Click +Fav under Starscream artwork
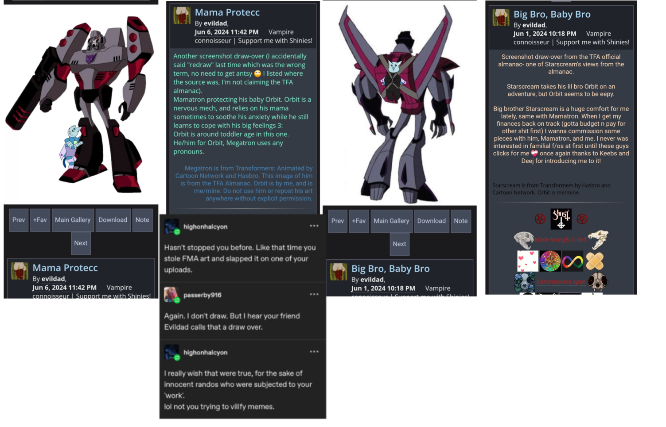The width and height of the screenshot is (666, 427). pyautogui.click(x=359, y=221)
